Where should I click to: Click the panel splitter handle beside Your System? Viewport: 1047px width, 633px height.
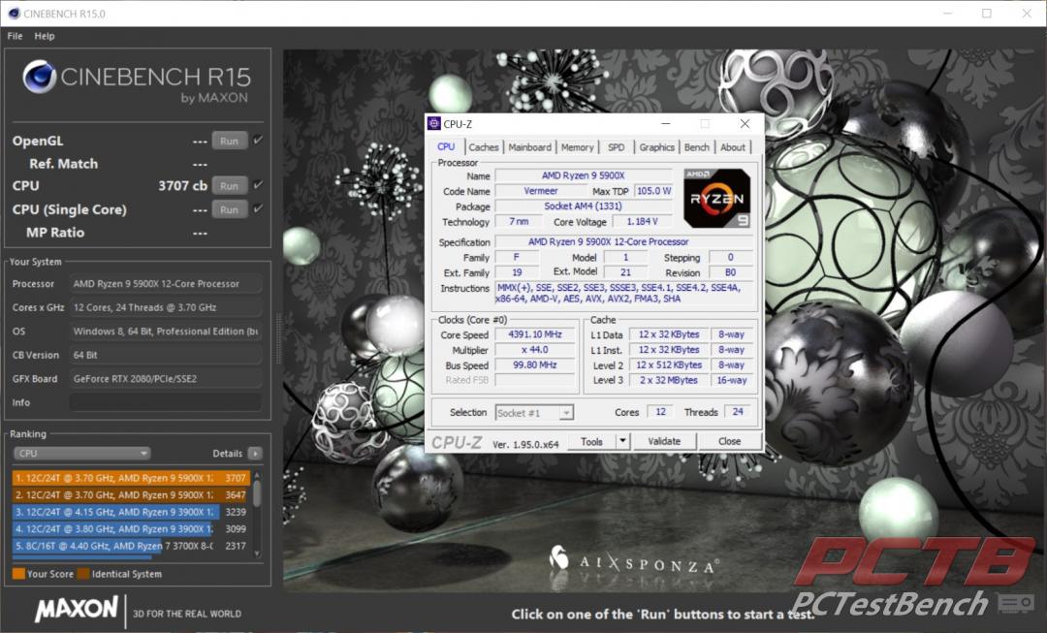[x=278, y=339]
